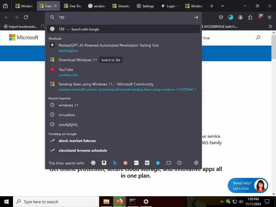Click the reload page button

pos(26,17)
